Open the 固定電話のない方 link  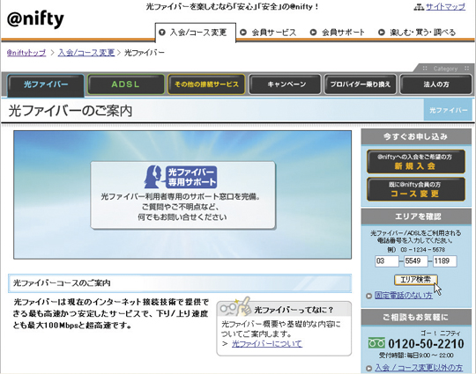click(x=404, y=295)
